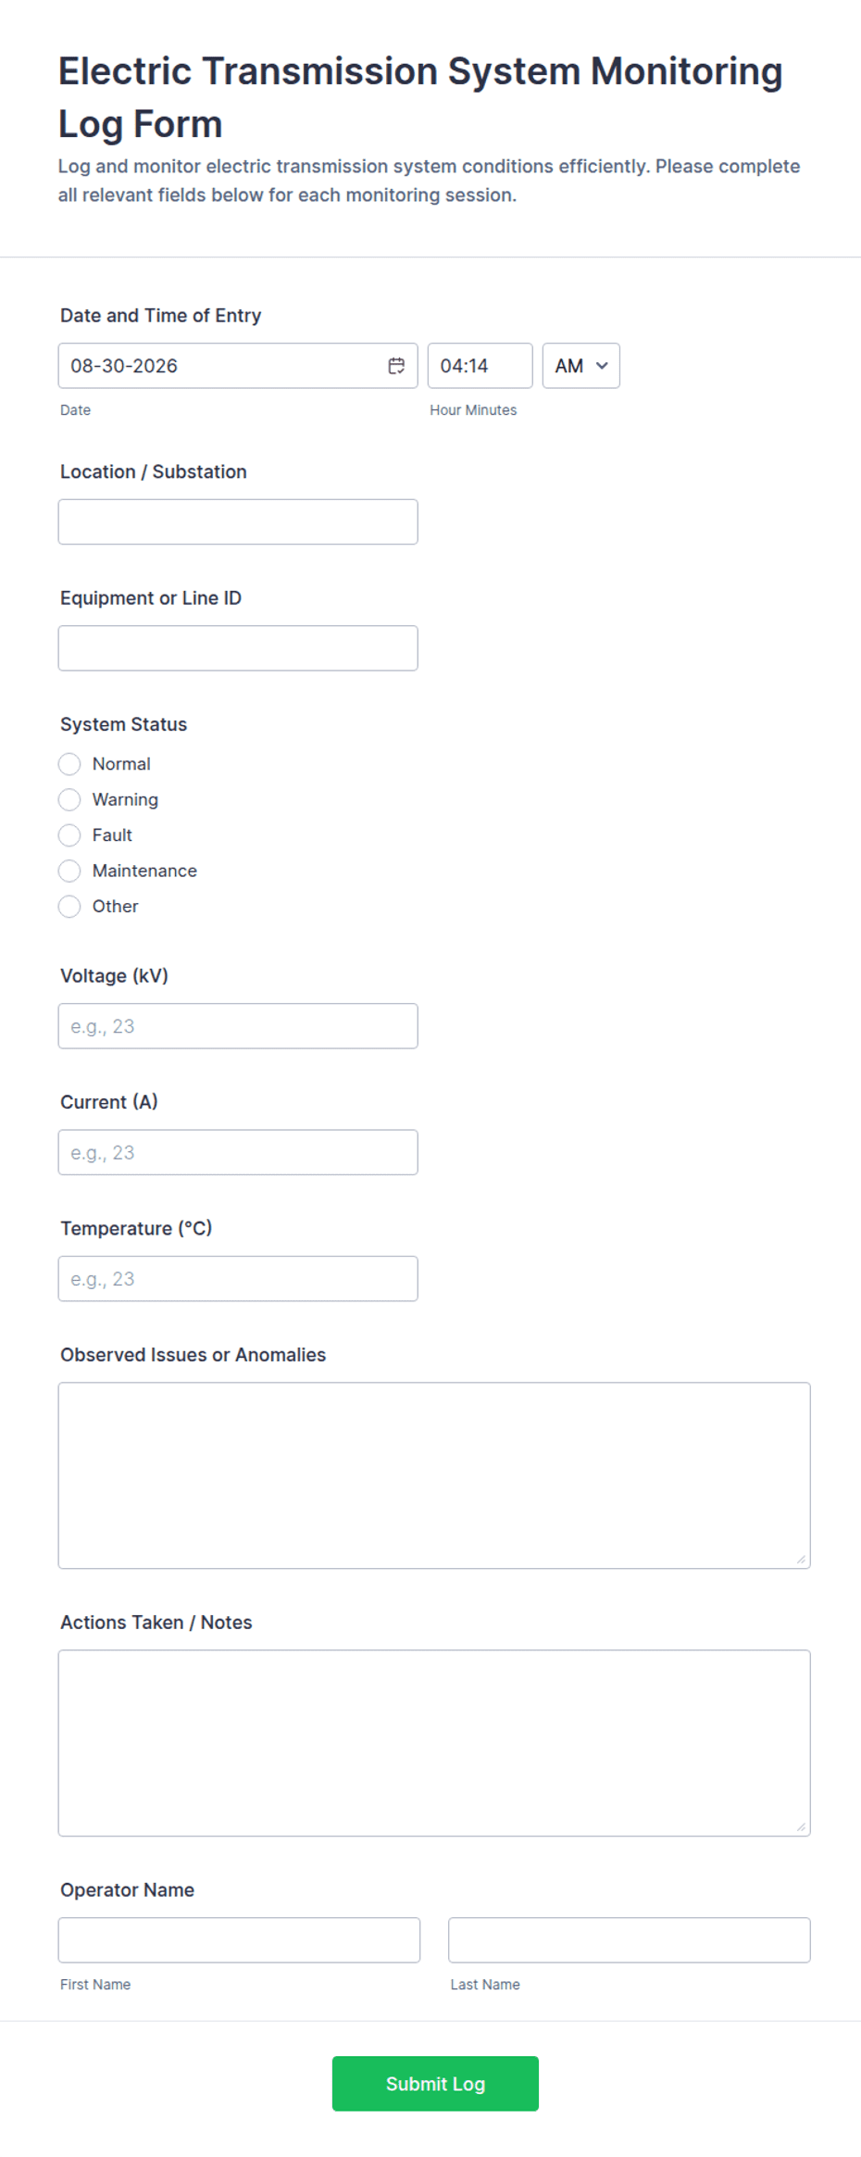
Task: Select the Warning radio option
Action: [69, 799]
